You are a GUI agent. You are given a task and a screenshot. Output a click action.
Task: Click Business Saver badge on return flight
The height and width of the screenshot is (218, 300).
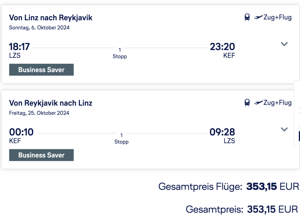41,155
